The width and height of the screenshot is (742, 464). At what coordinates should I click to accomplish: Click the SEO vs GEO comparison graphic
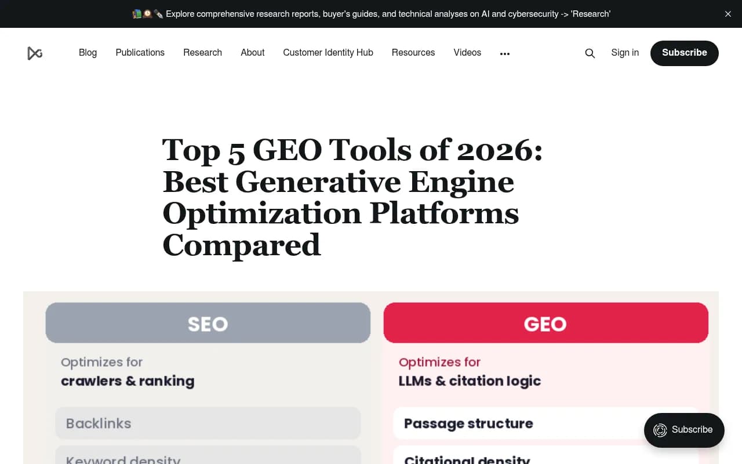click(371, 377)
